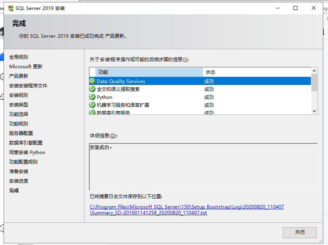The image size is (328, 245).
Task: Click the feature list scrollbar thumb
Action: 314,83
